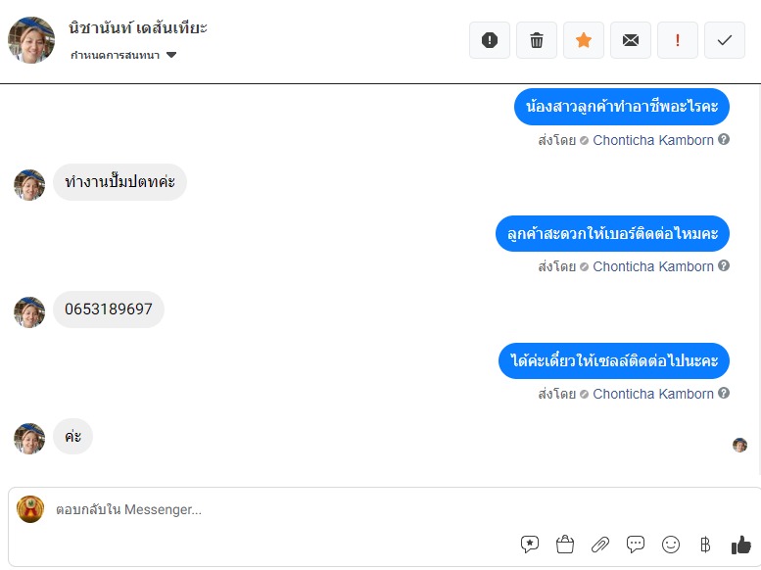Open the emoji smiley picker
Viewport: 761px width, 570px height.
coord(671,544)
